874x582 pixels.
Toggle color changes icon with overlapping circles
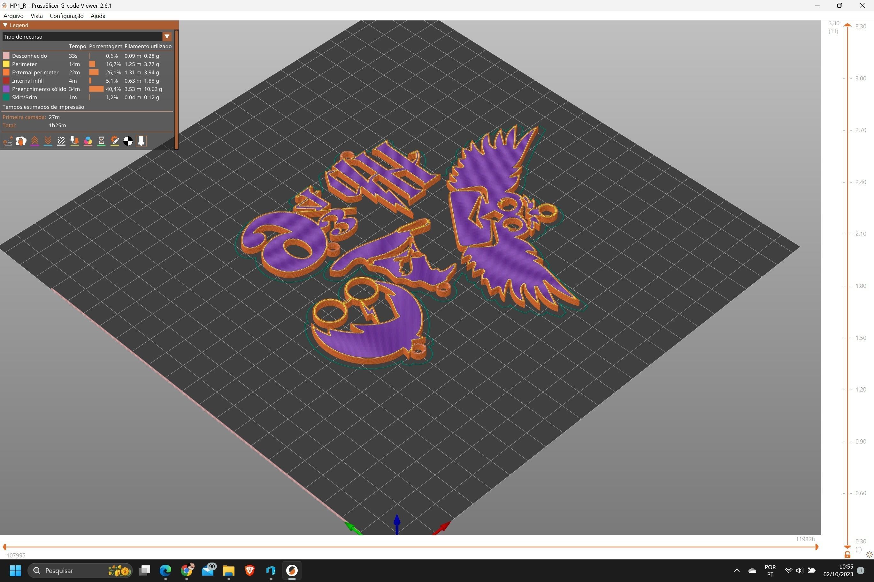(88, 141)
